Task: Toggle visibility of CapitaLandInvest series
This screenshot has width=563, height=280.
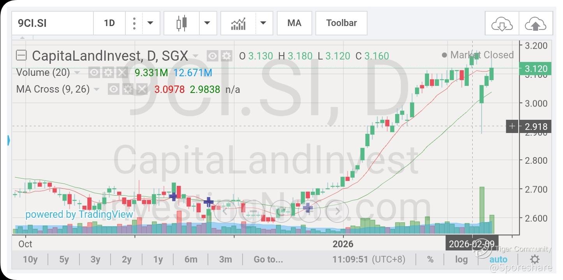Action: click(x=212, y=56)
